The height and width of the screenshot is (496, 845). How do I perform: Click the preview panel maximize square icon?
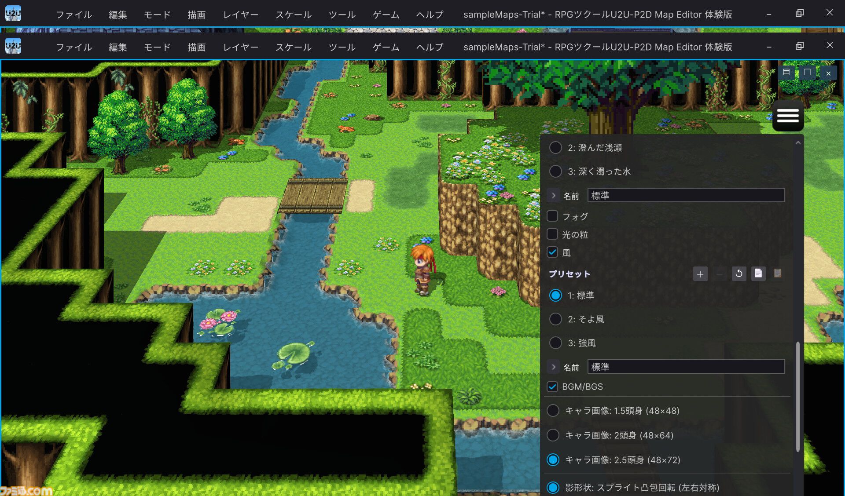[807, 73]
